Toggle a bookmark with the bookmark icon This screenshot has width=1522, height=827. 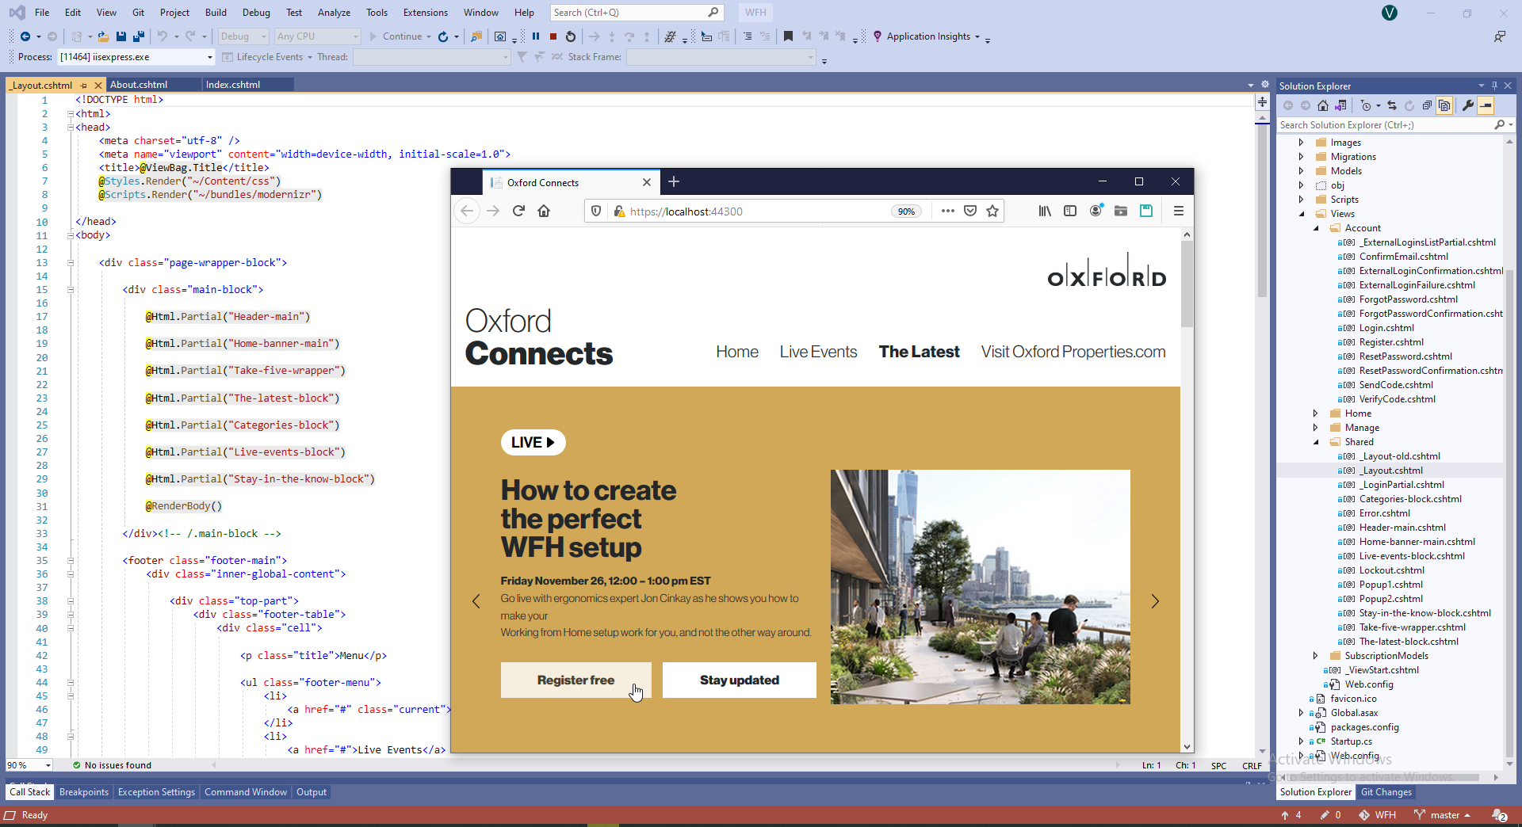pos(788,36)
